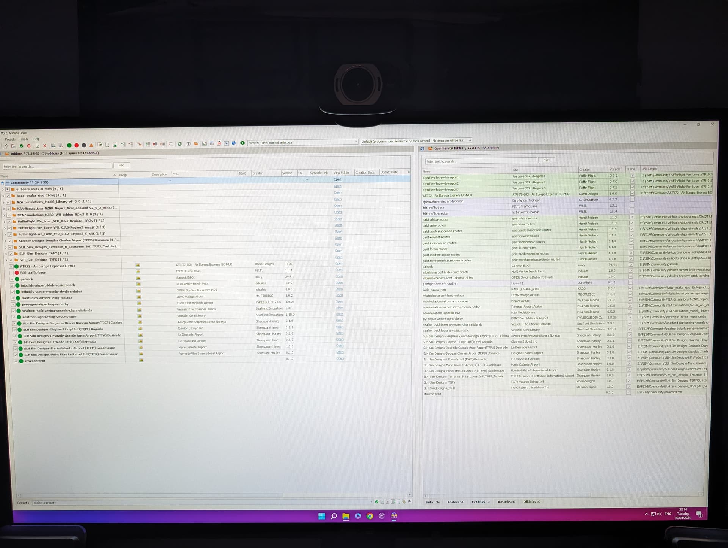Click Find button in Addons panel
The image size is (728, 548).
(121, 165)
